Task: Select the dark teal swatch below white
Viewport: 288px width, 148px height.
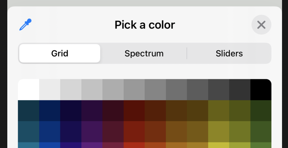Action: click(x=29, y=111)
